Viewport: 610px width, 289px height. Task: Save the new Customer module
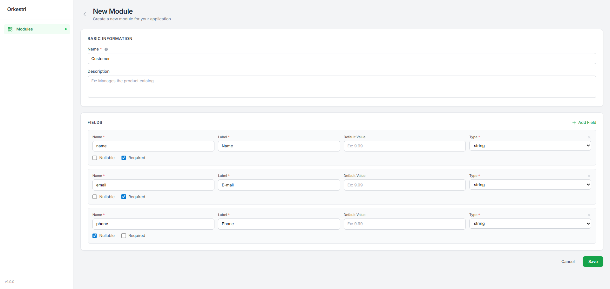(x=593, y=261)
